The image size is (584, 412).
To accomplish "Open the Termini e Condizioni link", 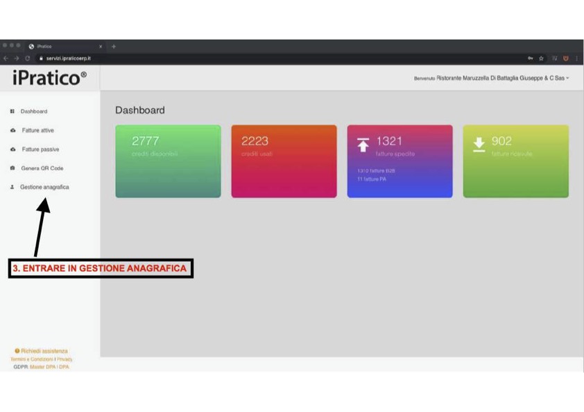I will point(31,359).
